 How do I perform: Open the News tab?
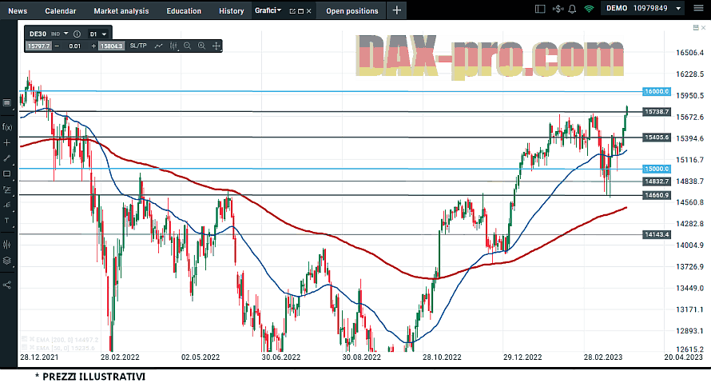point(18,11)
